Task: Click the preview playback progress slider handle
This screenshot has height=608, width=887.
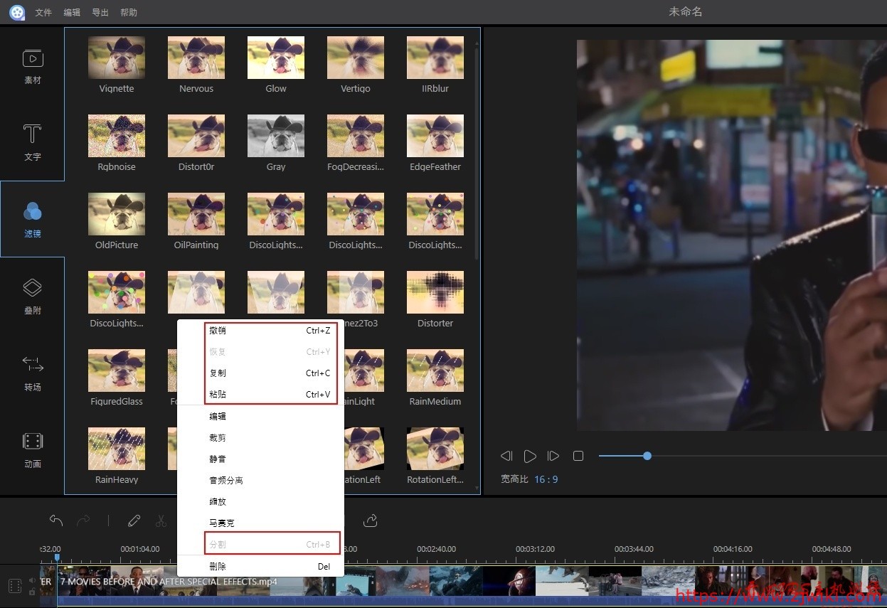Action: [647, 456]
